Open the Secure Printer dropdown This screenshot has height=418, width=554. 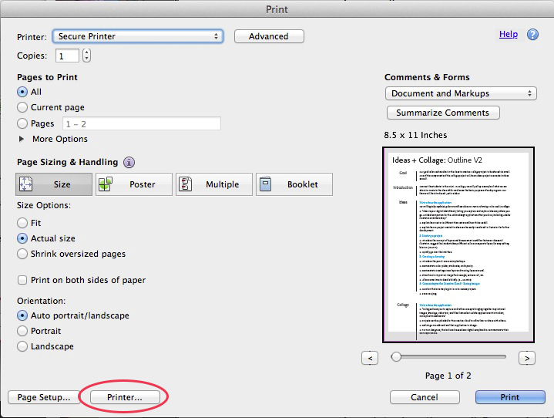(x=137, y=36)
